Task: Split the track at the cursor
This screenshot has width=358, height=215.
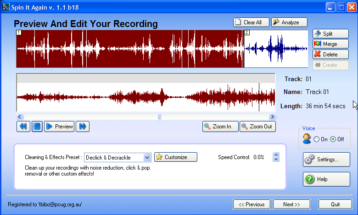Action: coord(330,34)
